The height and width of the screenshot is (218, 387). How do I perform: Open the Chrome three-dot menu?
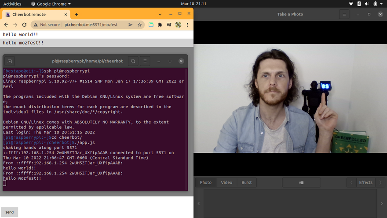[x=188, y=25]
